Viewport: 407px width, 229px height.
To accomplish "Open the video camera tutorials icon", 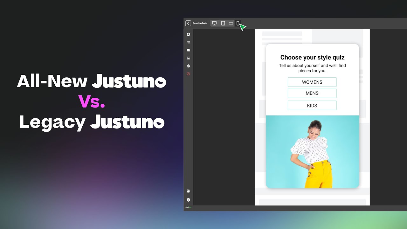I will (189, 191).
